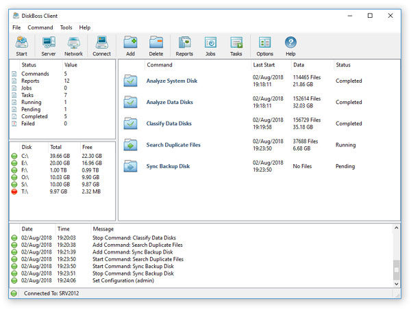This screenshot has height=309, width=411.
Task: Click the Failed status row icon
Action: click(x=14, y=124)
